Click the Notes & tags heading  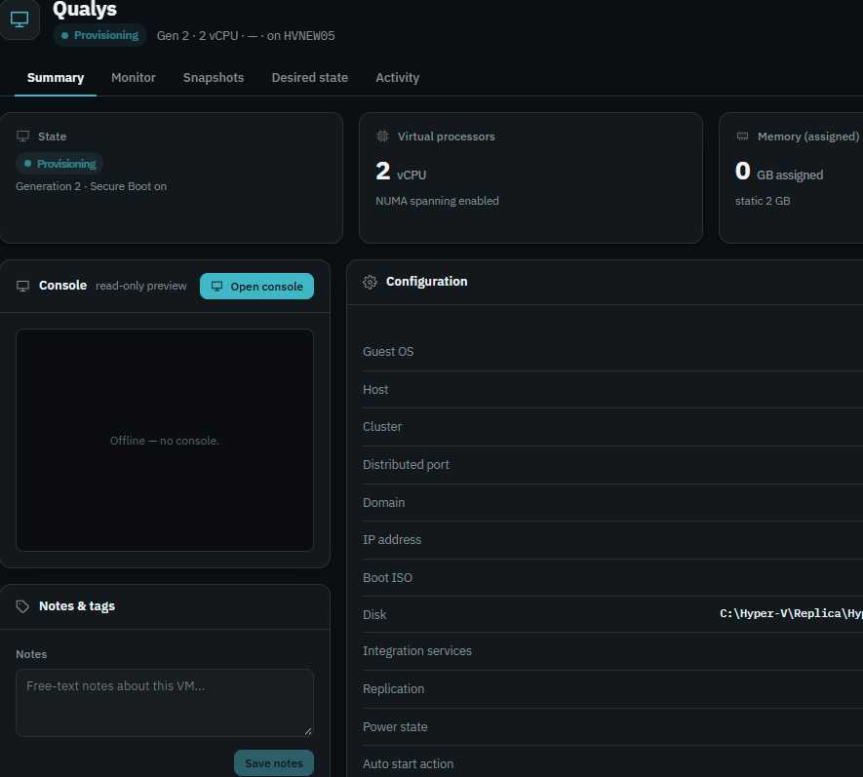point(77,605)
